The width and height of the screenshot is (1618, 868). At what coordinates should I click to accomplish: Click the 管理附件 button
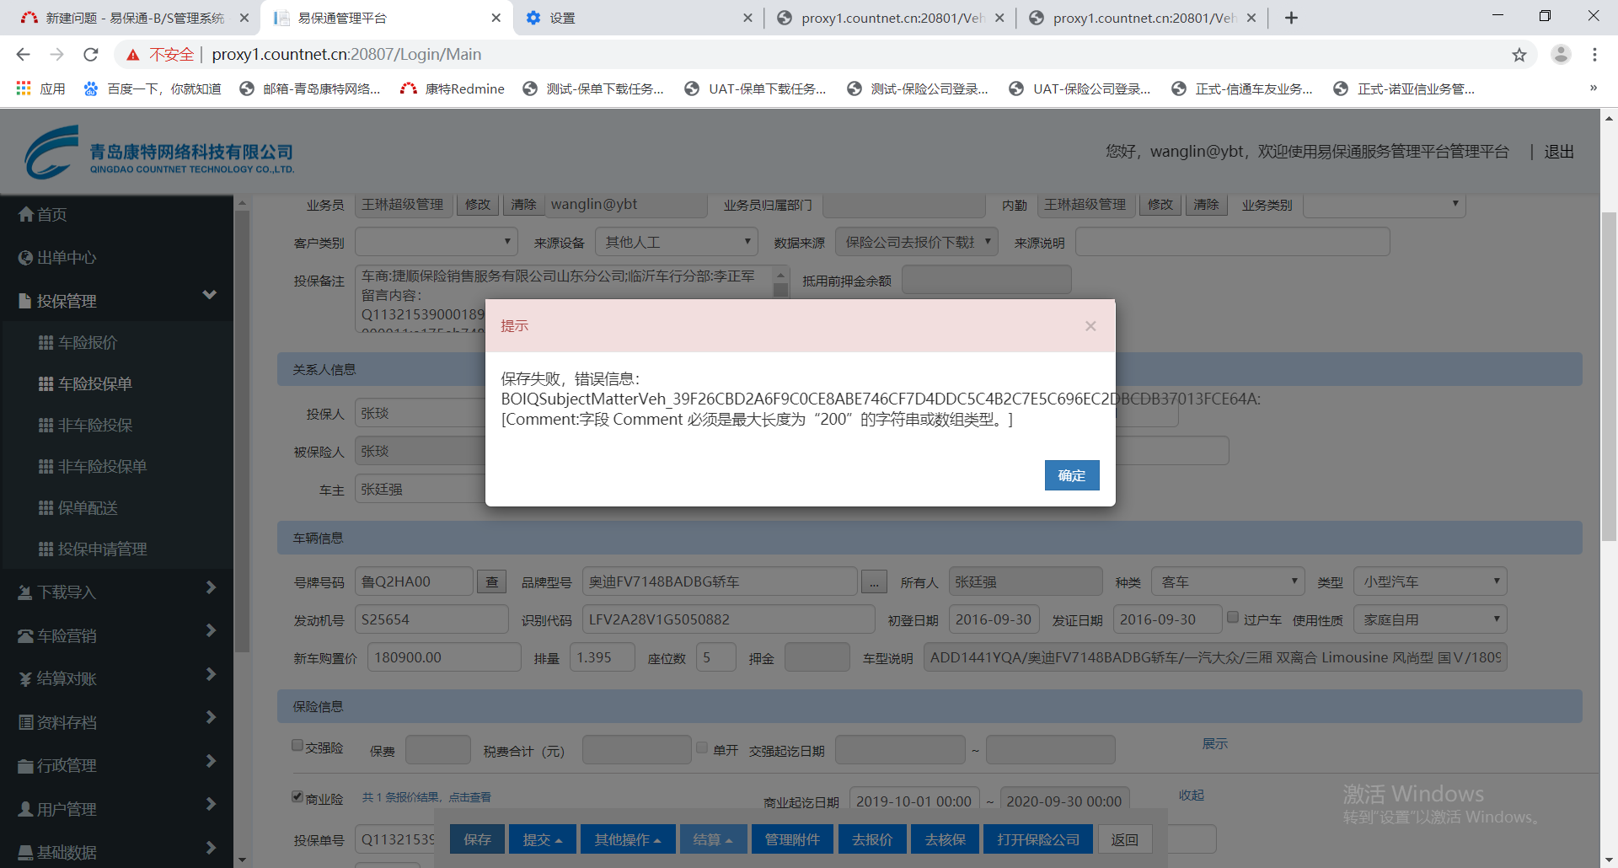click(x=792, y=839)
